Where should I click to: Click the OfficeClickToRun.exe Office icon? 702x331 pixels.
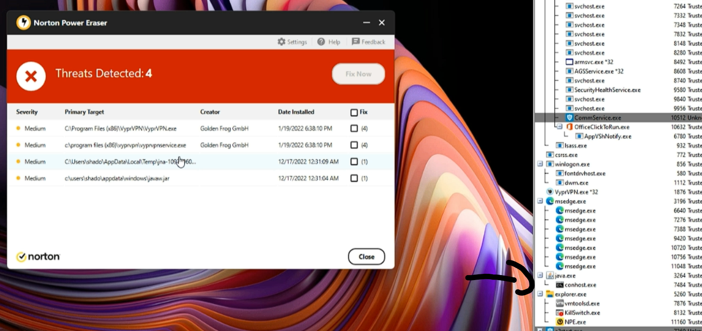click(x=569, y=127)
